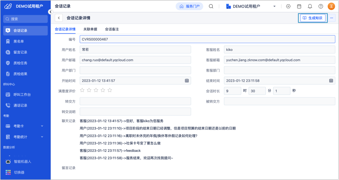Screen dimensions: 339x180
Task: Select 黑名单 in the sidebar menu
Action: pos(25,41)
